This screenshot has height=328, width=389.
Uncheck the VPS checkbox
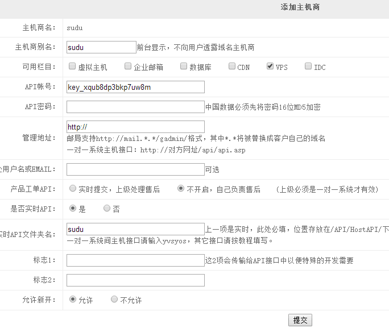click(x=270, y=67)
